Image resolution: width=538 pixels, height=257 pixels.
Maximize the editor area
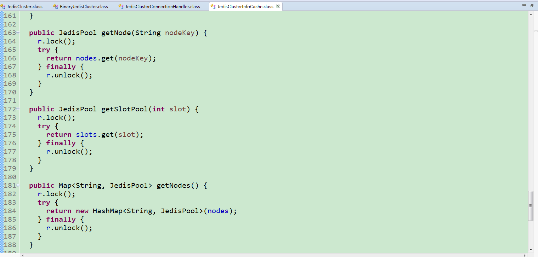532,5
